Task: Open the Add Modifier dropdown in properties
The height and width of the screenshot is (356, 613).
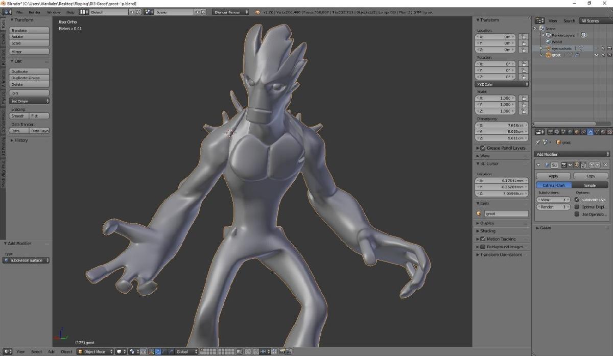Action: click(x=572, y=154)
